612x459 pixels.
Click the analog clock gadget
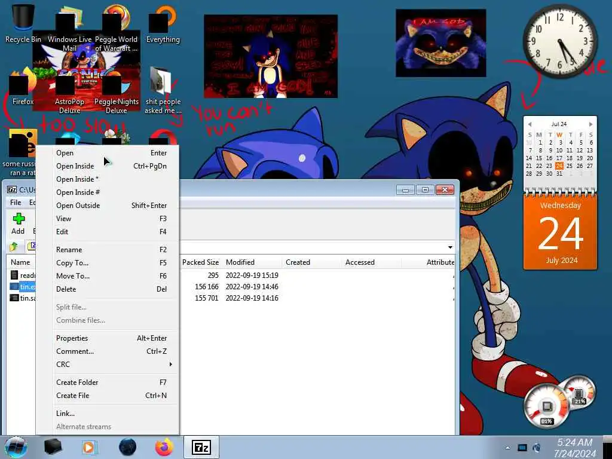point(560,41)
